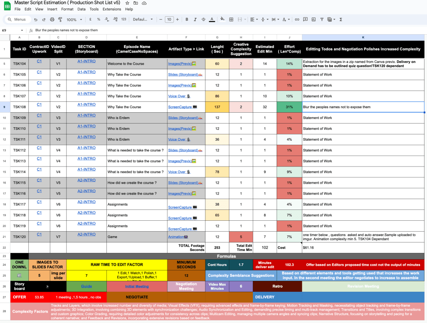Format as currency with the pound icon
427x323 pixels.
click(x=91, y=19)
